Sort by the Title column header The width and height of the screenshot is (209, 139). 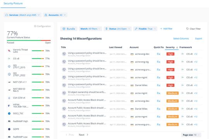coord(63,47)
